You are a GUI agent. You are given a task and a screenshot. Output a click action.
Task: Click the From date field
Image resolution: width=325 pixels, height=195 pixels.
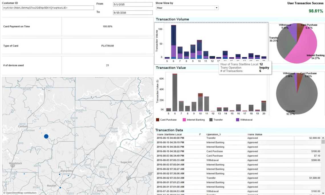pos(133,5)
